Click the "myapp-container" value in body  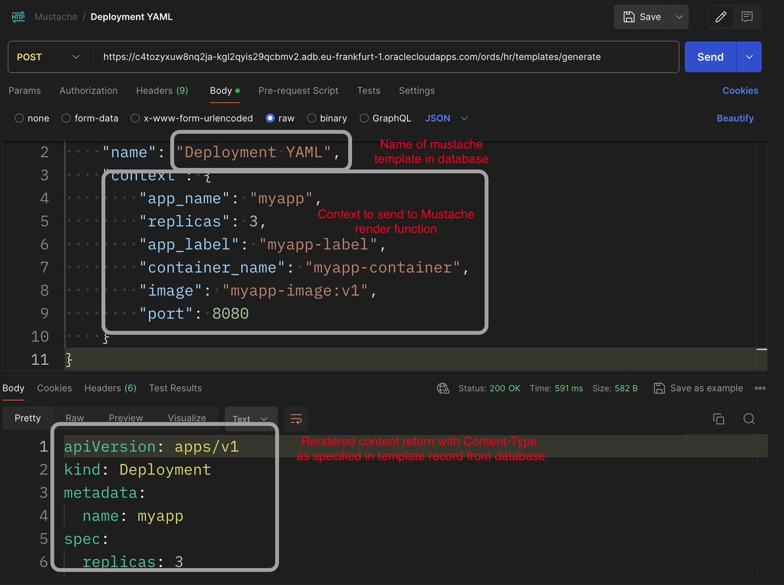tap(383, 267)
